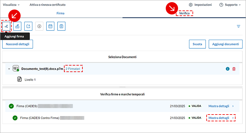246x133 pixels.
Task: Delete document with red trash icon
Action: (x=234, y=69)
